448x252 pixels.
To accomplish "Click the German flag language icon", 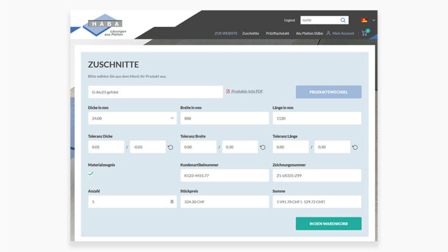I will (364, 20).
